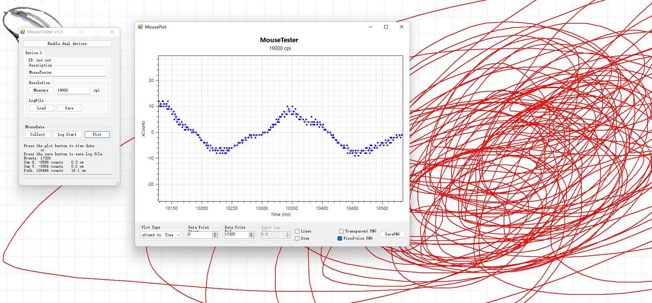The image size is (652, 303).
Task: Uncheck the Fixed-size PNG option
Action: tap(340, 239)
